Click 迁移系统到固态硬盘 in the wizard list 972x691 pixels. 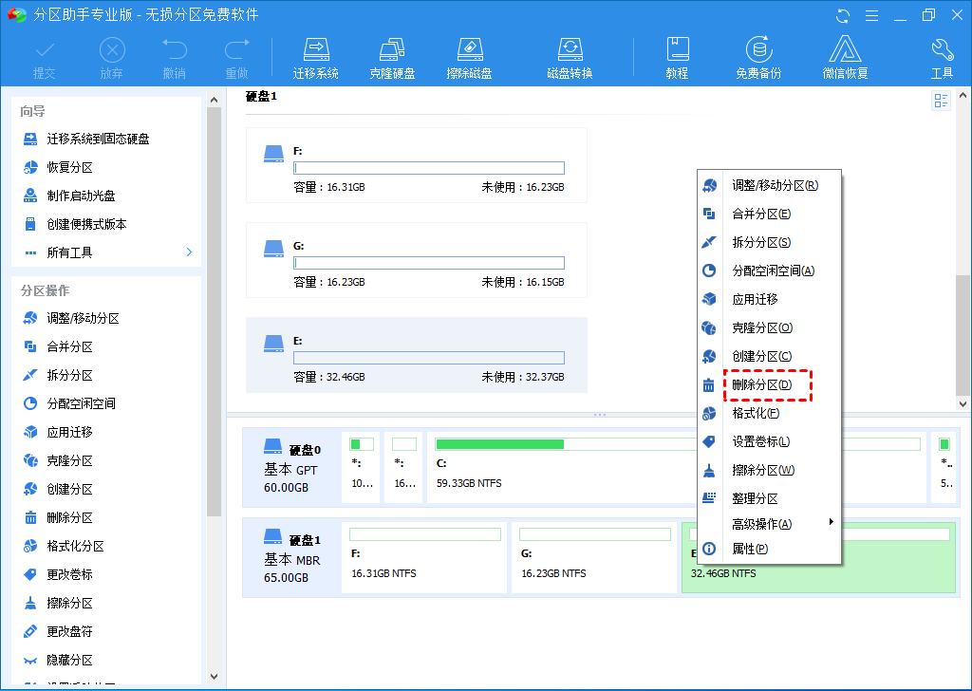click(98, 139)
